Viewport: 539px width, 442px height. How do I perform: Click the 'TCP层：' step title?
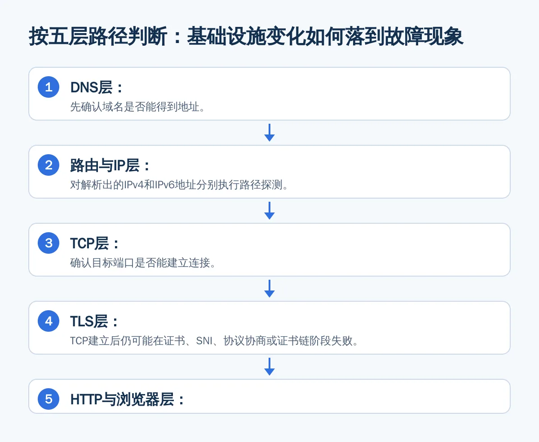[x=95, y=243]
